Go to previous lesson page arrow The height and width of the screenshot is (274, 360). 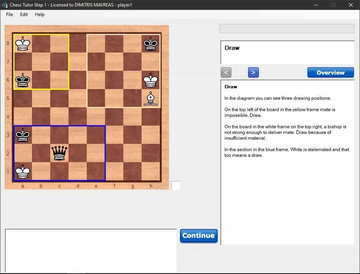coord(226,73)
